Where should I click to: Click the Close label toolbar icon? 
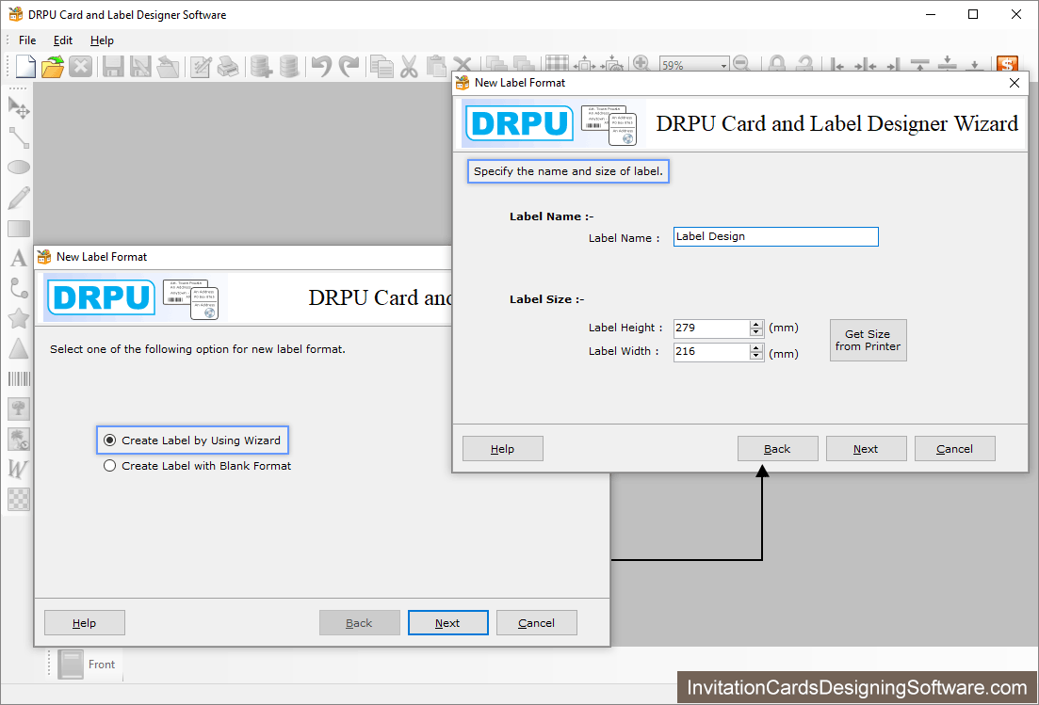[80, 66]
